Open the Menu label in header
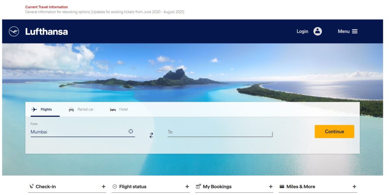389x195 pixels. (x=343, y=31)
